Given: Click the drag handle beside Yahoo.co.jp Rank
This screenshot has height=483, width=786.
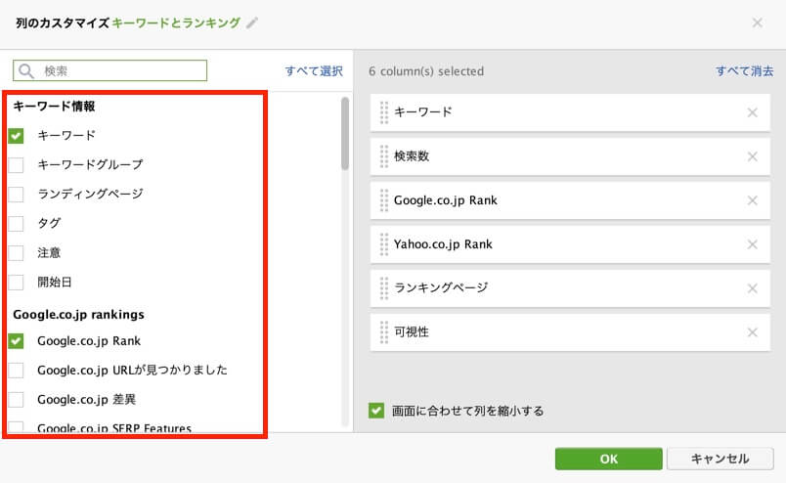Looking at the screenshot, I should (x=384, y=244).
